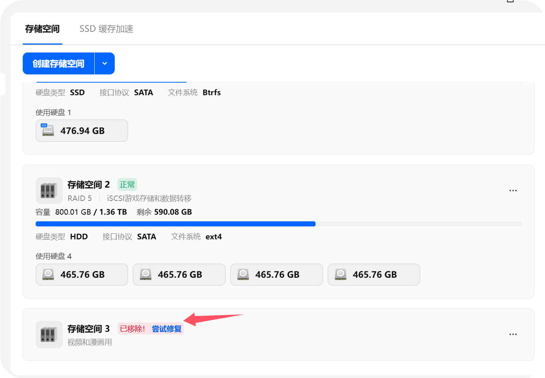Viewport: 545px width, 378px height.
Task: Click the 尝试修复 link for 存储空间 3
Action: [x=167, y=329]
